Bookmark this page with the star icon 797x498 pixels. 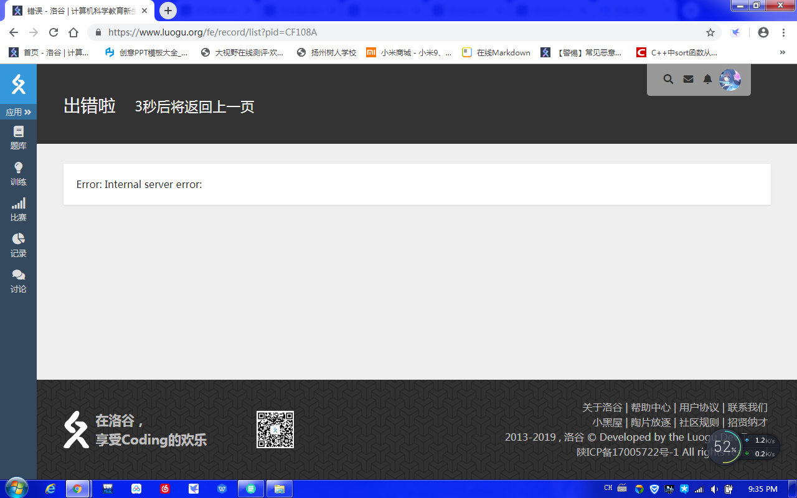click(x=710, y=32)
